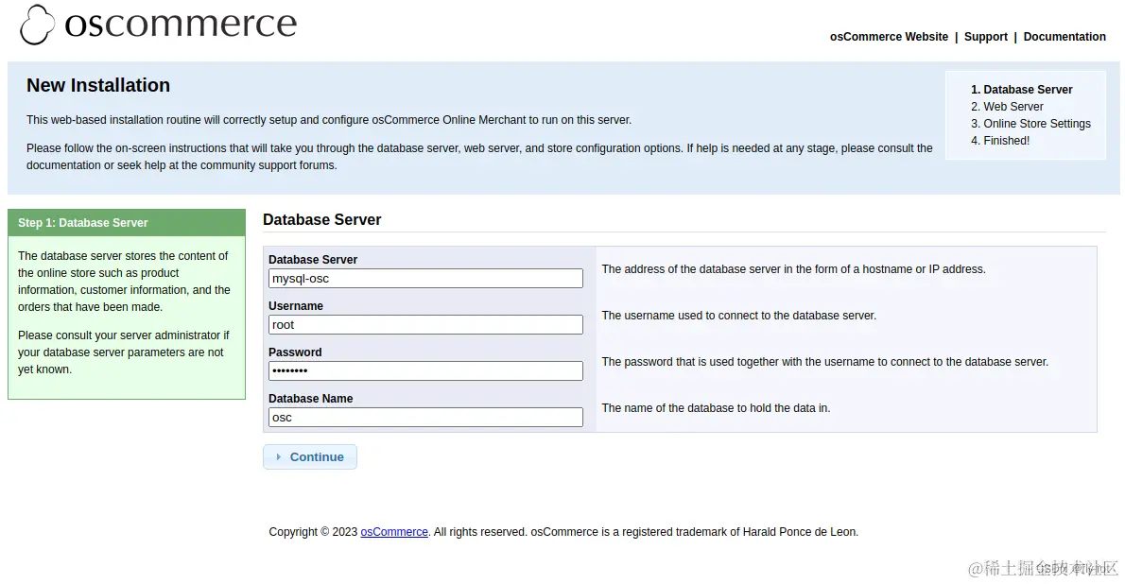1125x584 pixels.
Task: Open the Documentation link
Action: 1064,37
